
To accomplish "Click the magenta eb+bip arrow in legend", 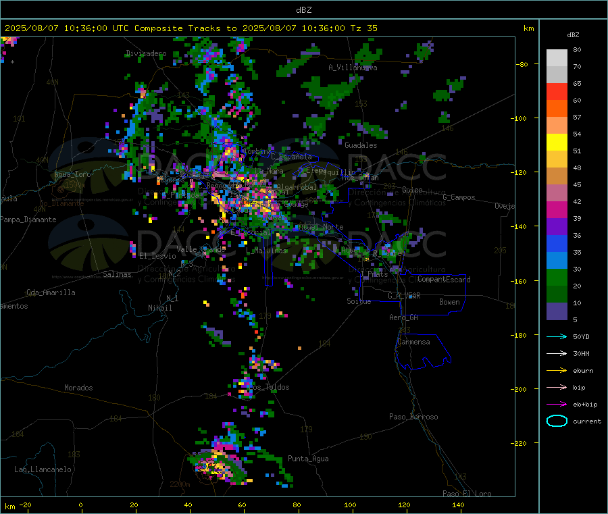I will 557,404.
